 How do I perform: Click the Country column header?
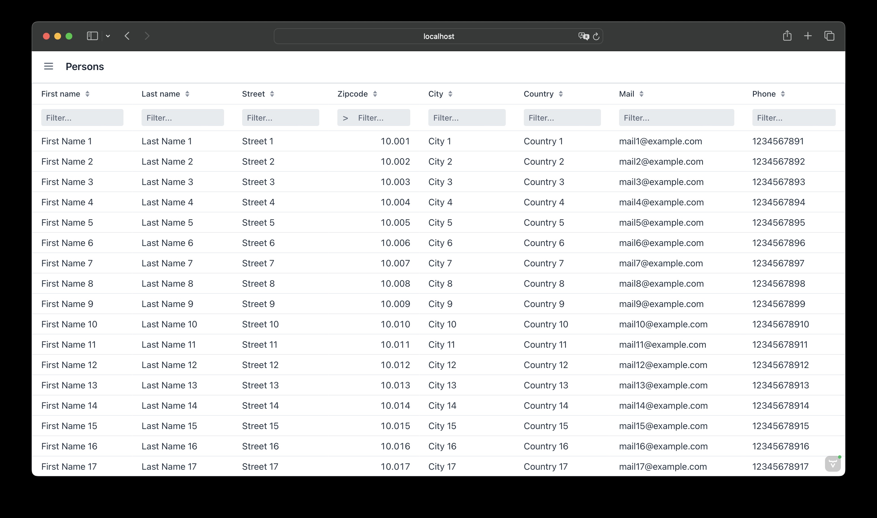[x=539, y=94]
